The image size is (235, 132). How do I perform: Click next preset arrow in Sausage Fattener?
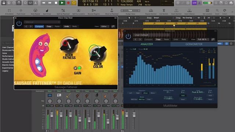pos(31,26)
